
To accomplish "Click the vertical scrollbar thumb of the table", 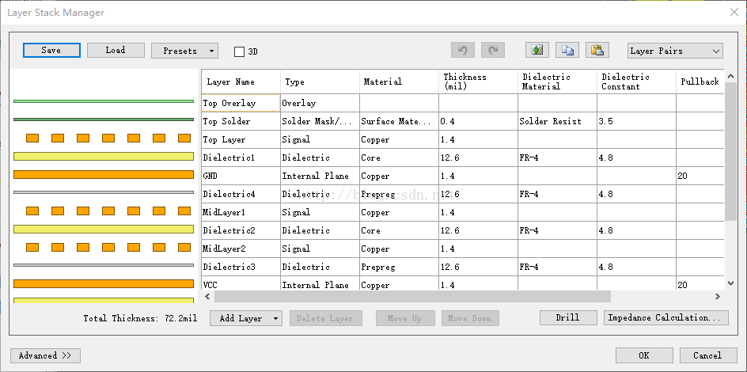I will 731,151.
